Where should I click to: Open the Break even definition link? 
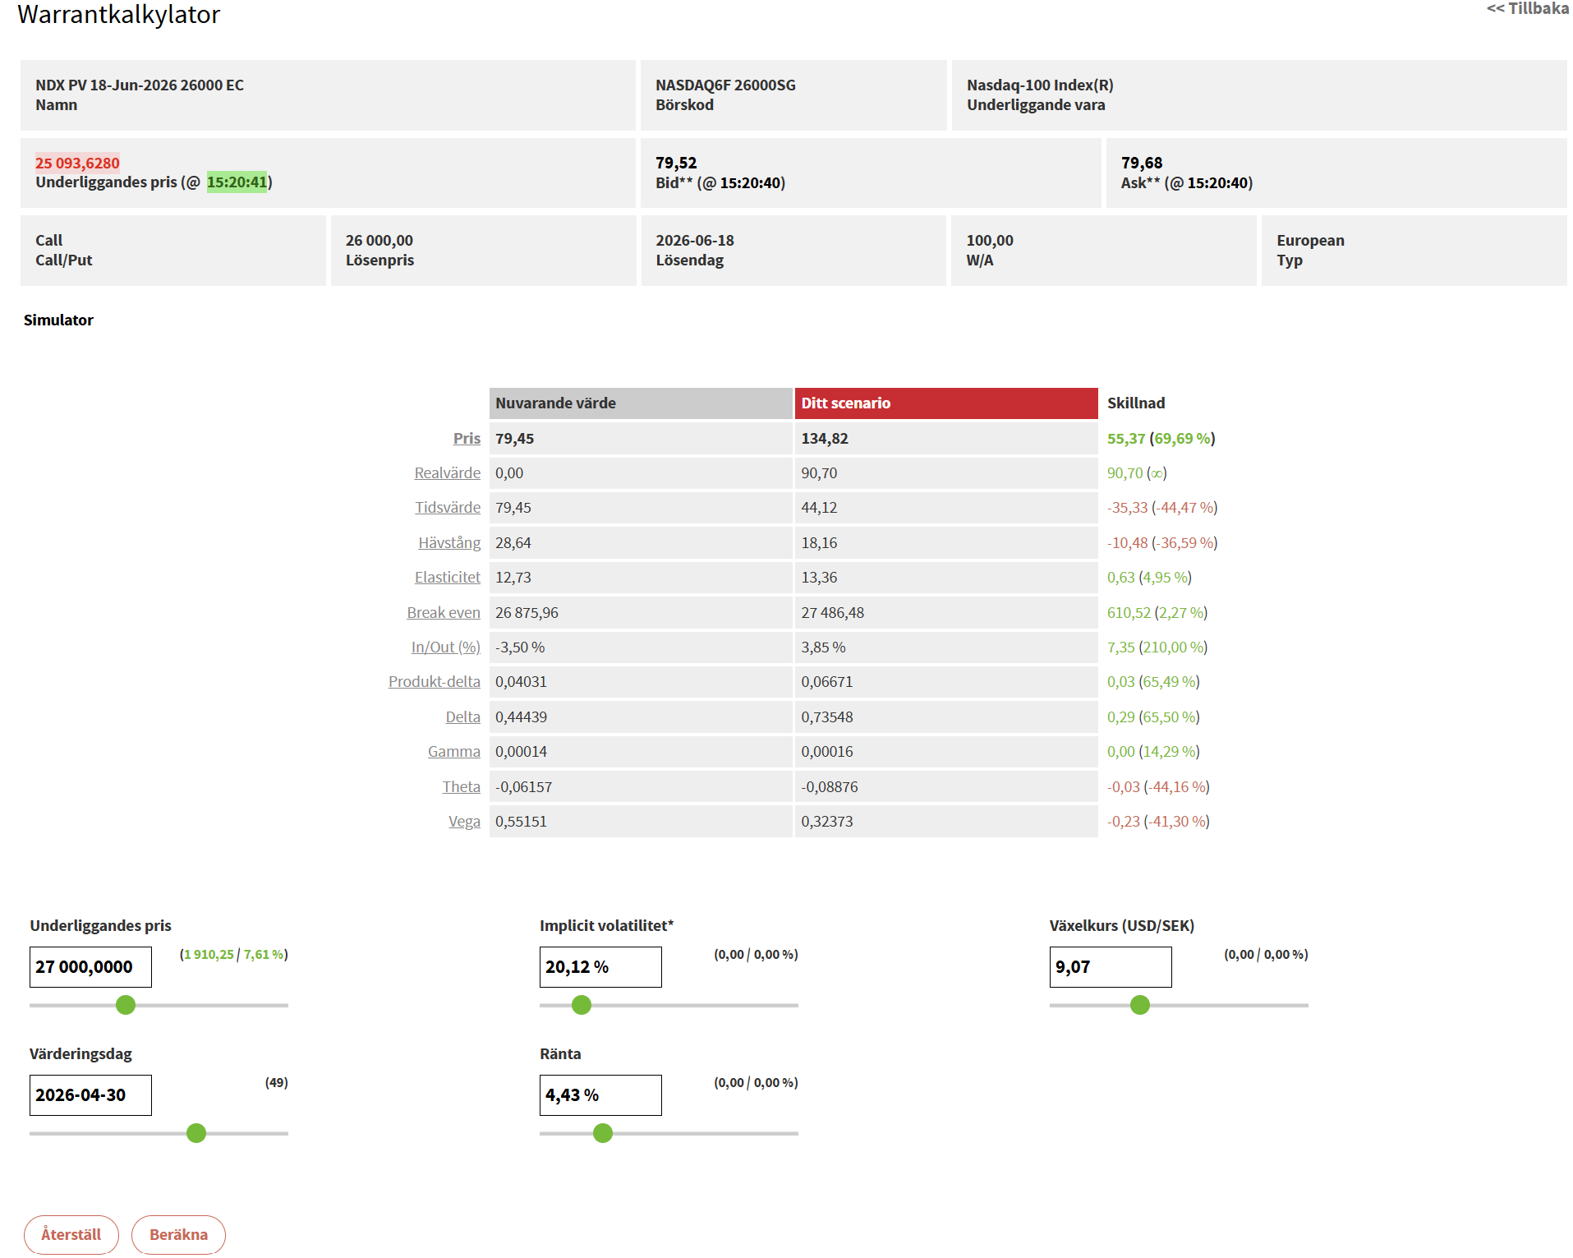tap(444, 613)
